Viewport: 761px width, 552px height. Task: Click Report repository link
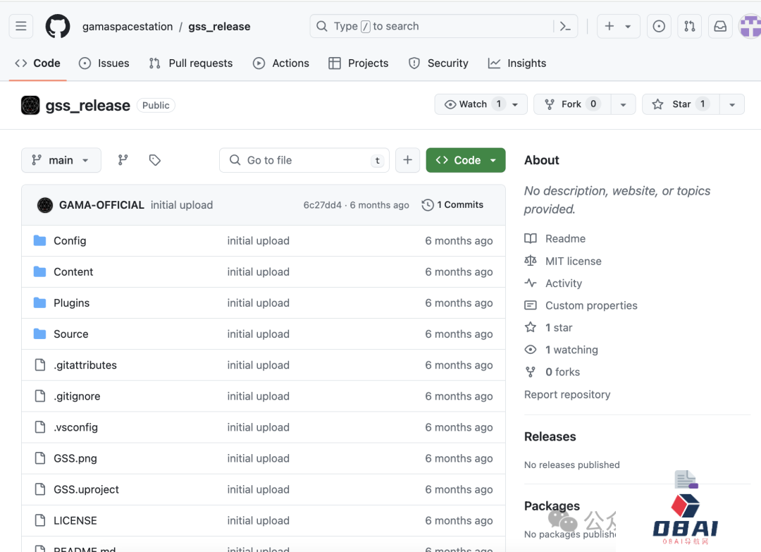click(x=567, y=394)
